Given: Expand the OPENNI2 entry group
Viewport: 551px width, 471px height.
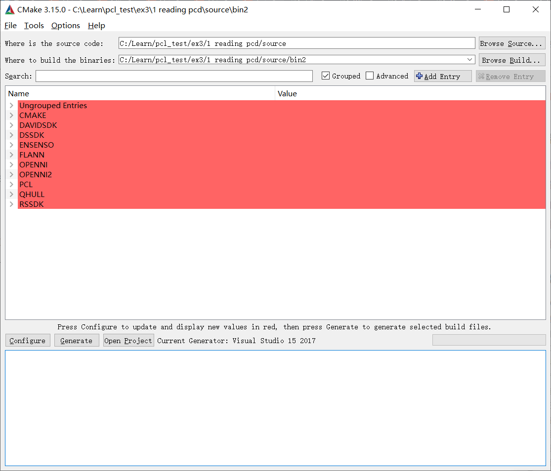Looking at the screenshot, I should tap(11, 174).
